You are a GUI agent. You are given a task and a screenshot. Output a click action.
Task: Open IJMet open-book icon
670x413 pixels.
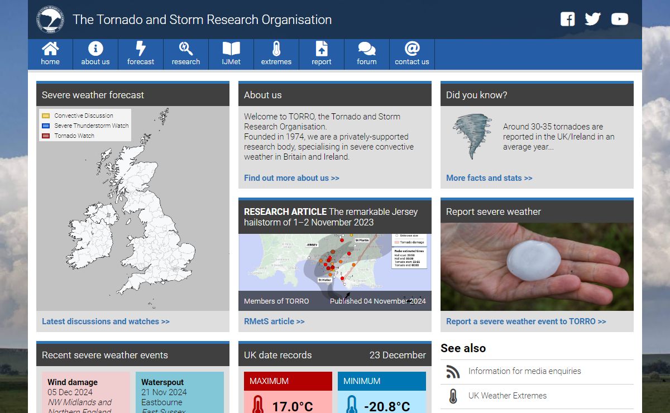[231, 49]
